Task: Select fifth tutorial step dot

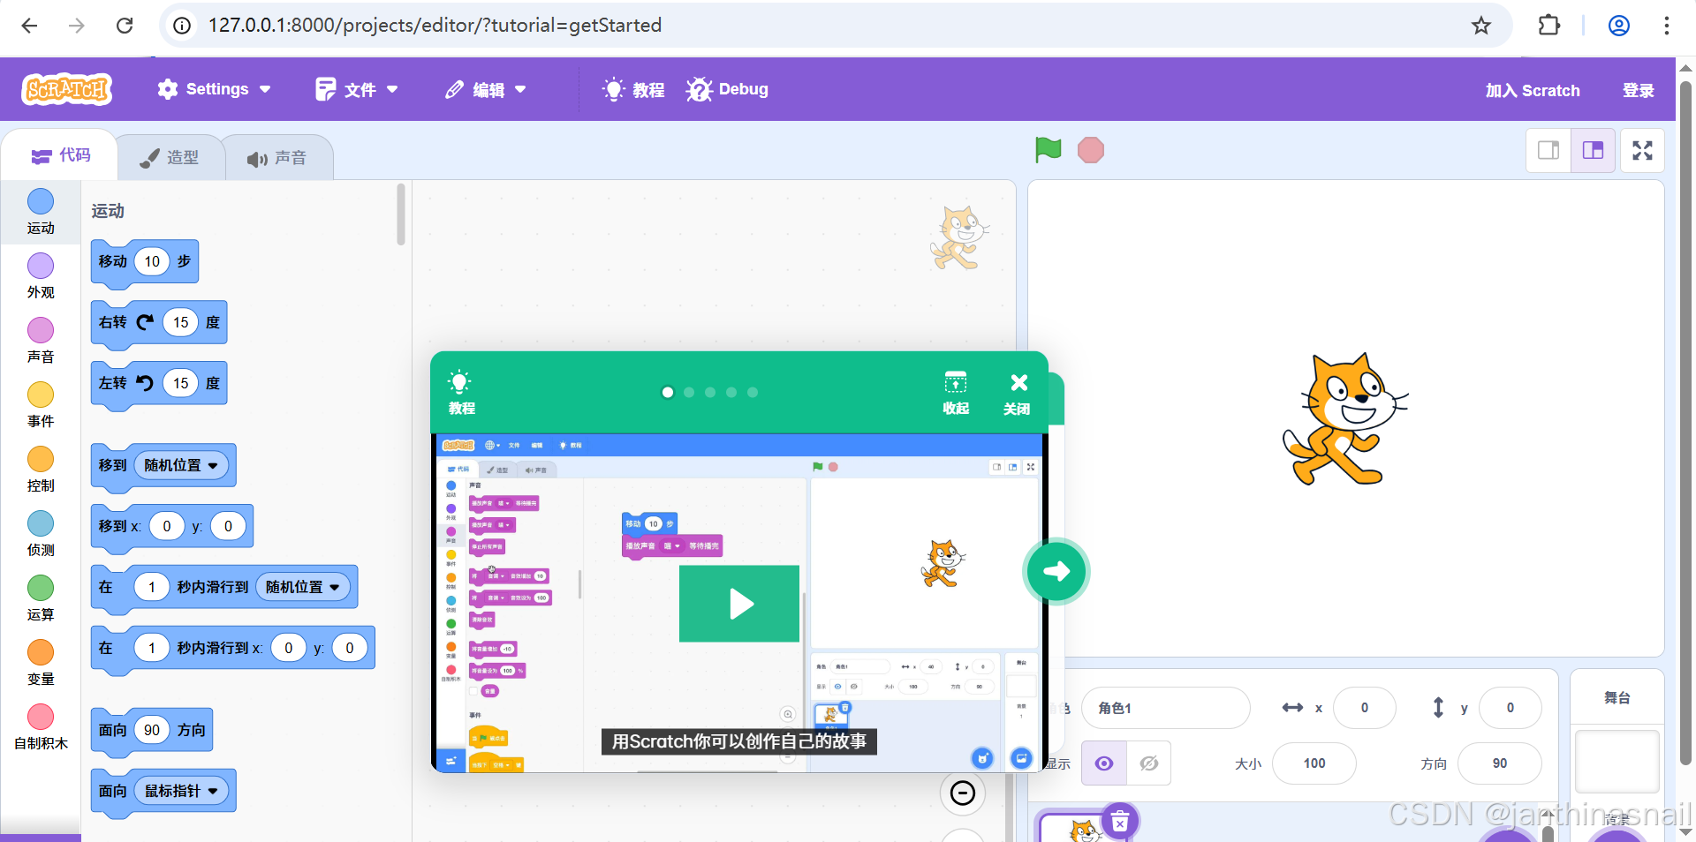Action: 753,393
